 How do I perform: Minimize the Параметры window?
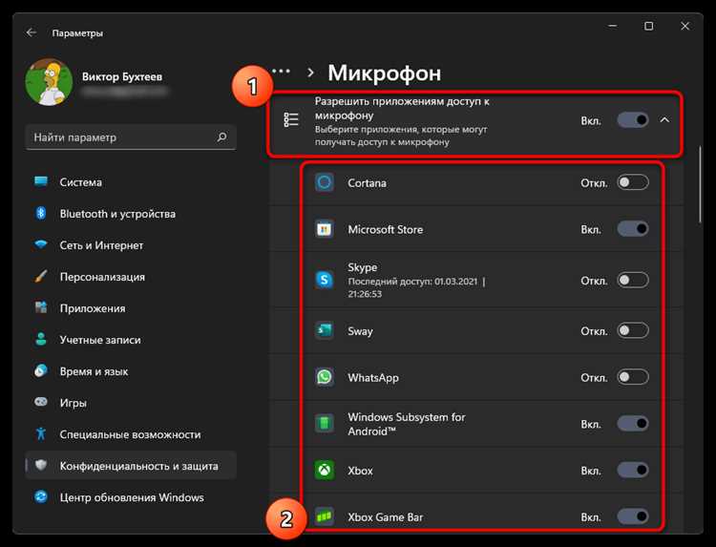[613, 26]
